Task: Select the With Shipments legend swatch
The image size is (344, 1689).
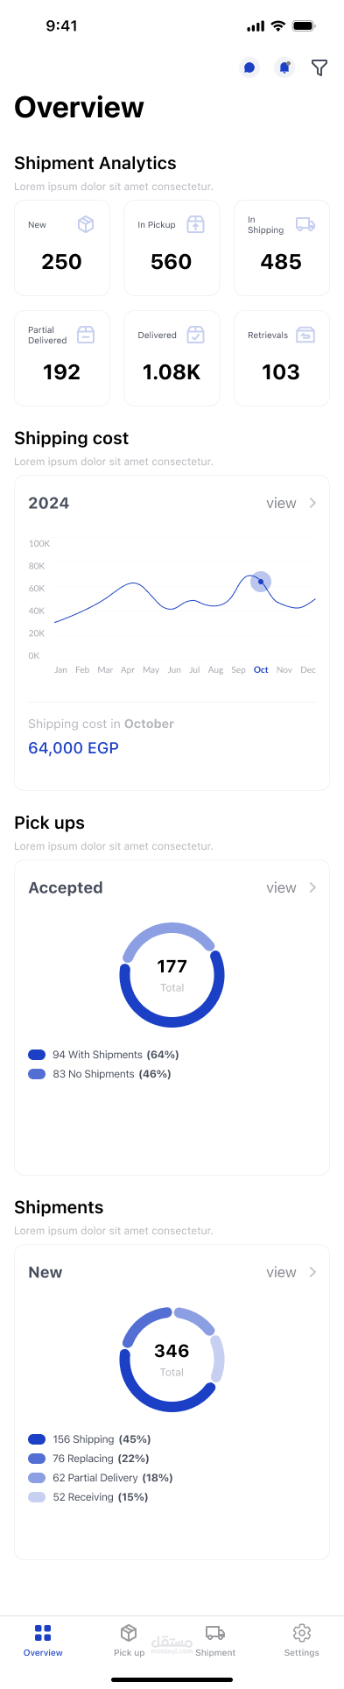Action: (x=37, y=1055)
